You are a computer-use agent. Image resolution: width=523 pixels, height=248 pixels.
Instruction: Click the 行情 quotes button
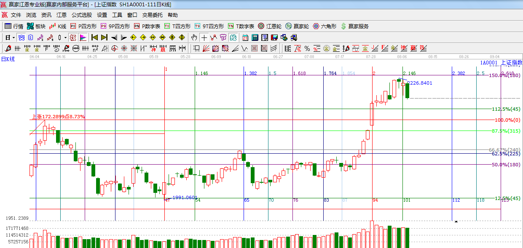[14, 26]
